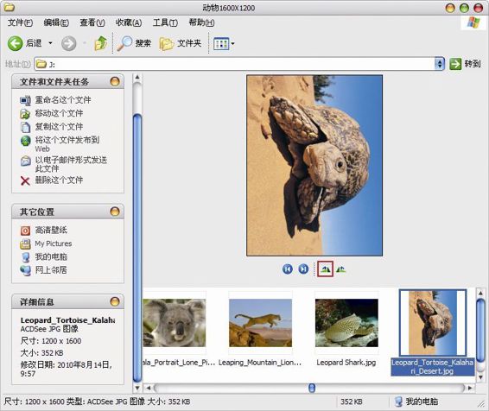Screen dimensions: 489x411
Task: Go up one folder level
Action: pyautogui.click(x=100, y=43)
